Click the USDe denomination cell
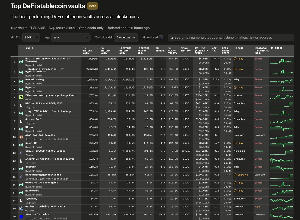Viewport: 300px width, 220px height. 186,135
